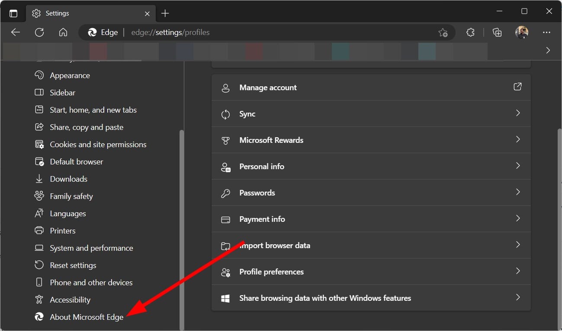Open Payment info row

pyautogui.click(x=371, y=219)
